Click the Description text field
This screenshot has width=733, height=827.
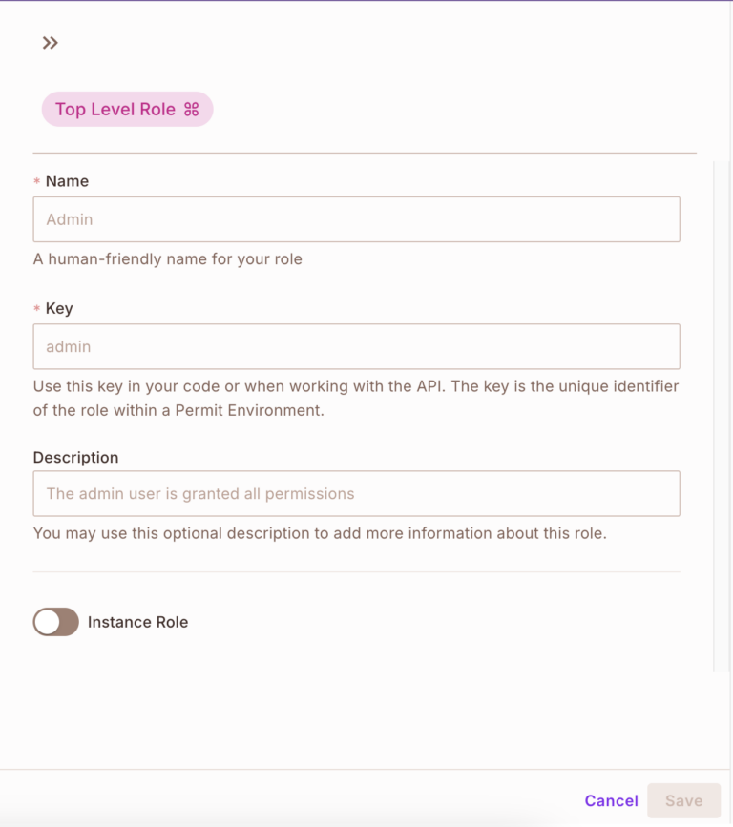[356, 493]
